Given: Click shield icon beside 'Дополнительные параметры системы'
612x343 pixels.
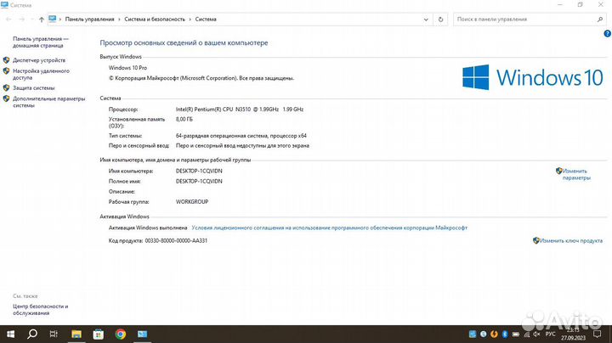Looking at the screenshot, I should [x=6, y=98].
